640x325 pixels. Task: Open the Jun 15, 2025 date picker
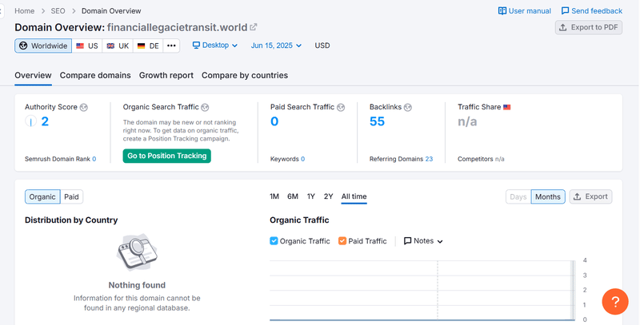(276, 46)
